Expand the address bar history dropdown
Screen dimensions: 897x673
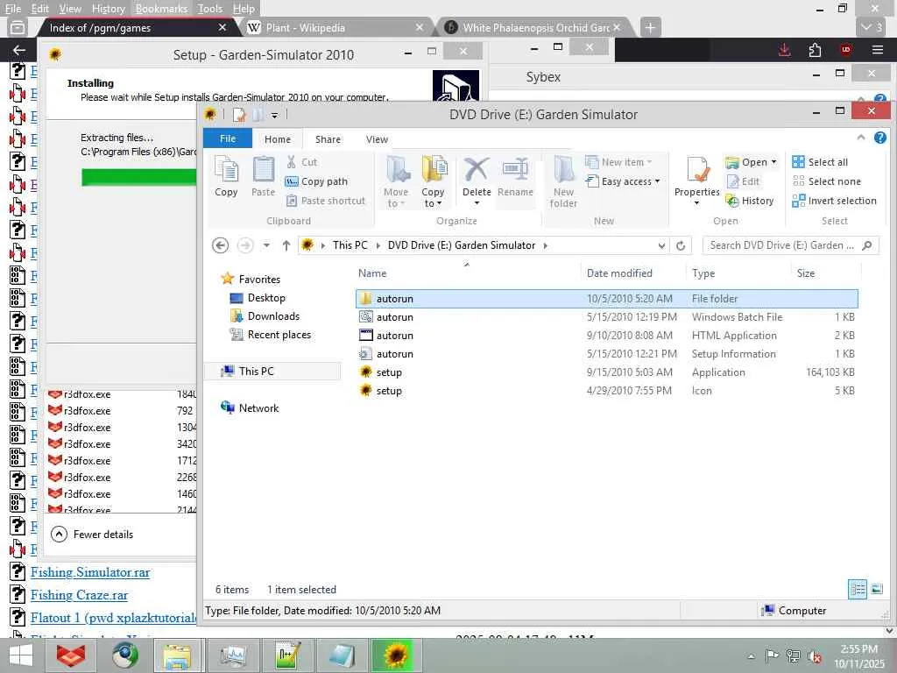[661, 245]
